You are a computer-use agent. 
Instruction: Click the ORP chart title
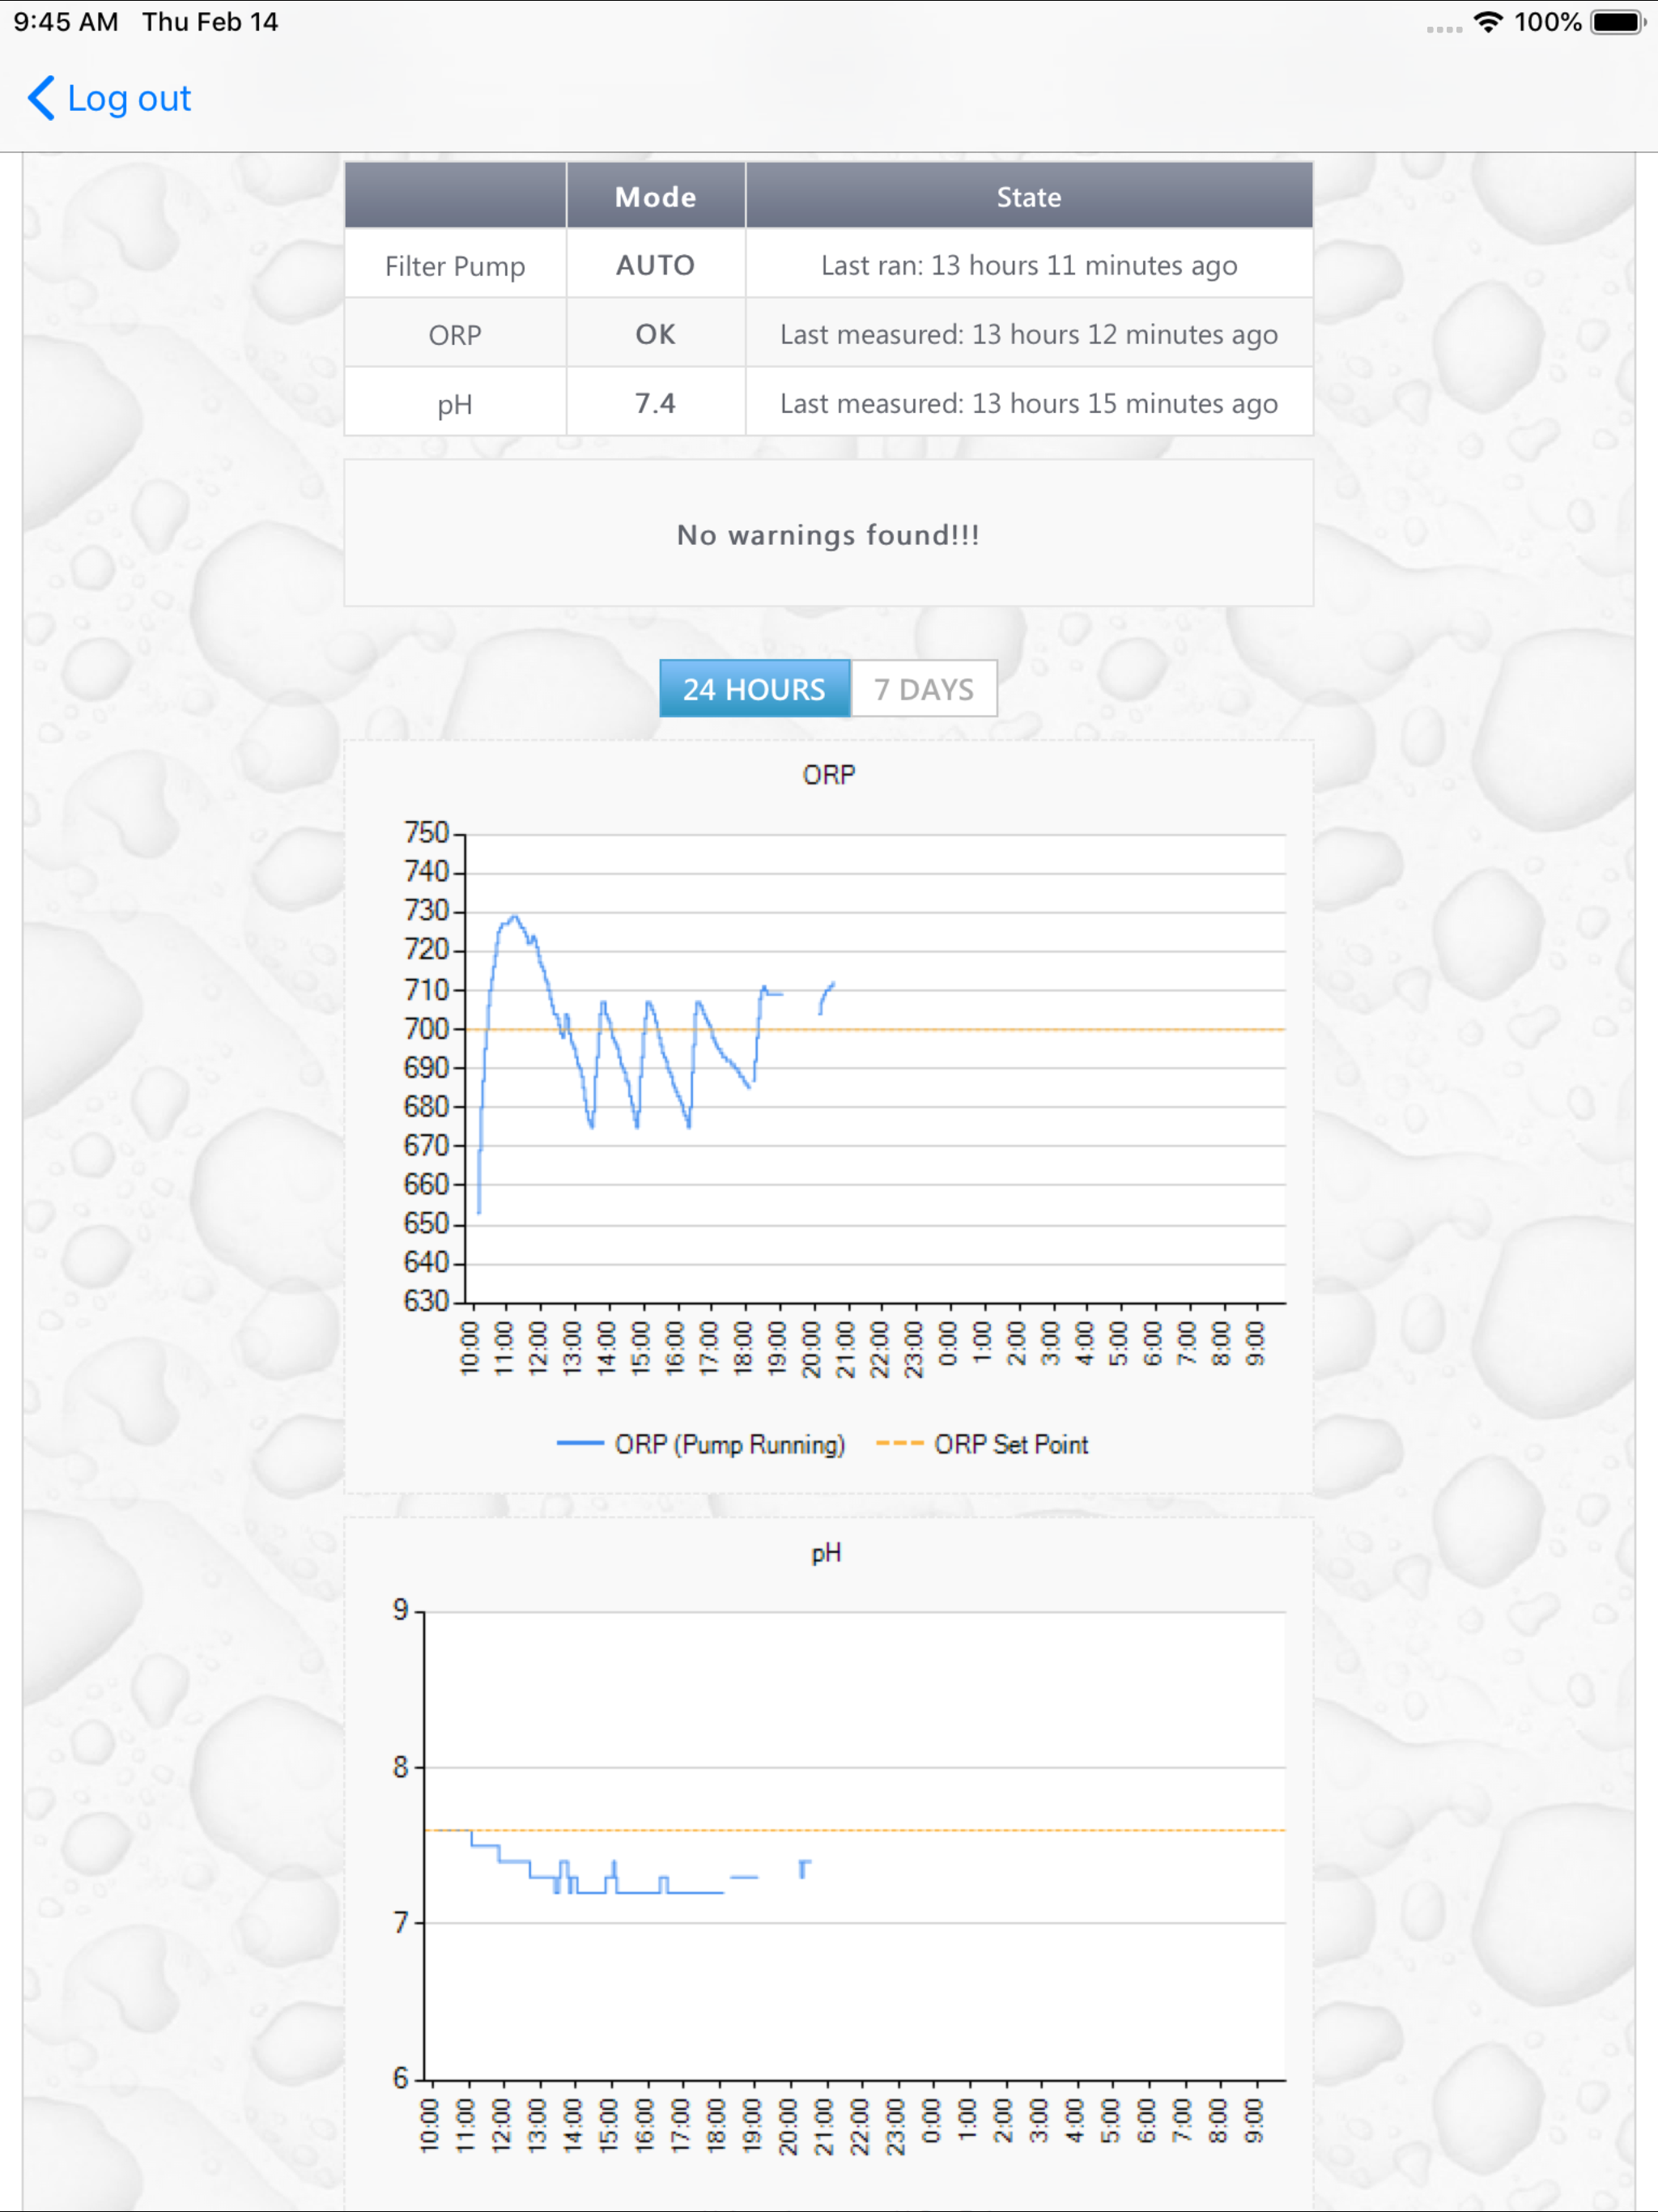click(x=828, y=775)
